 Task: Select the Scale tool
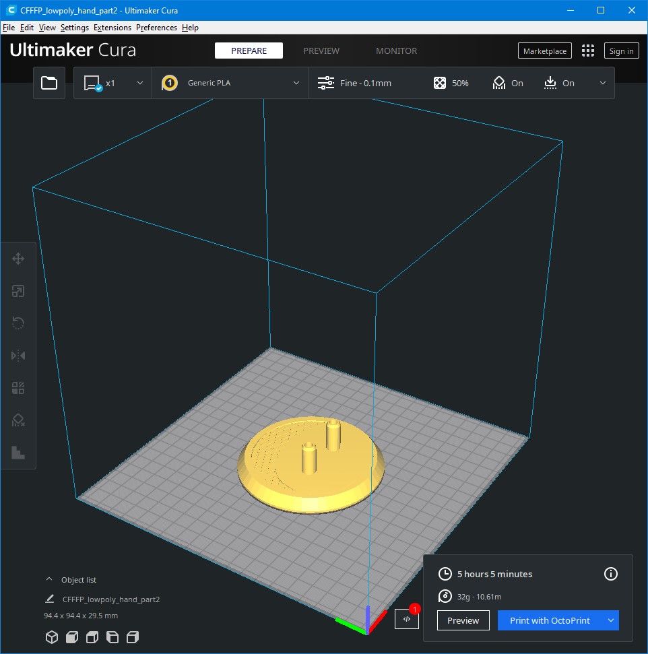tap(18, 291)
